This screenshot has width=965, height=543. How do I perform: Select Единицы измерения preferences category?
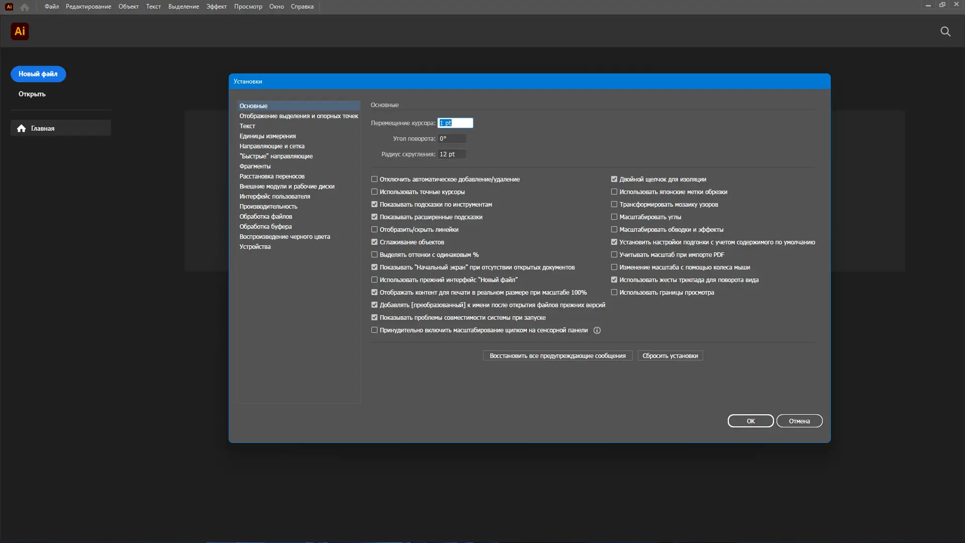click(267, 136)
